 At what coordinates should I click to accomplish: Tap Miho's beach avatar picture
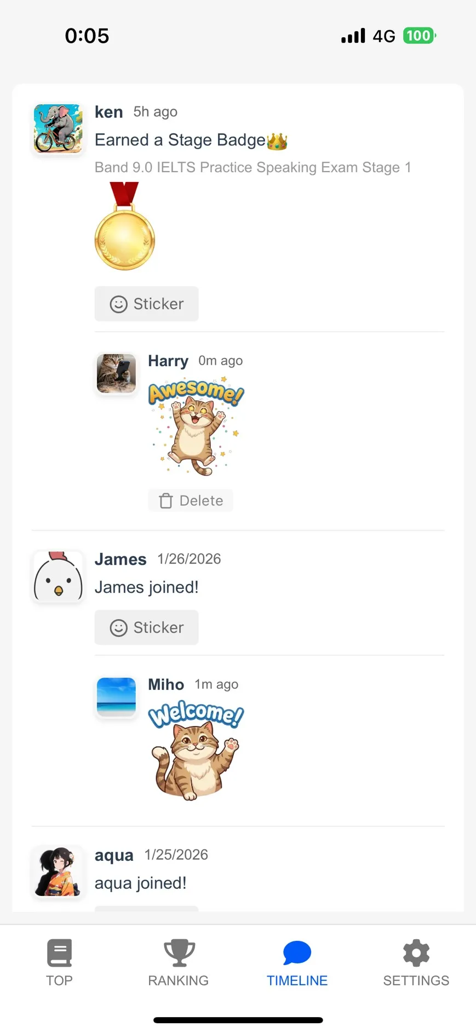click(116, 697)
